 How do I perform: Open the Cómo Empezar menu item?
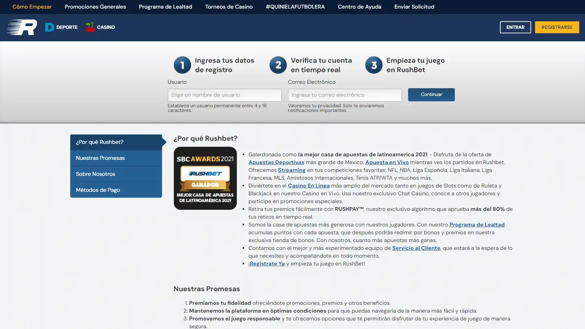pos(32,7)
